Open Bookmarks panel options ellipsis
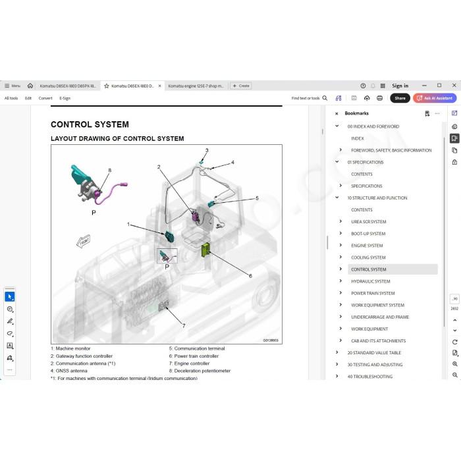This screenshot has width=461, height=461. 437,113
